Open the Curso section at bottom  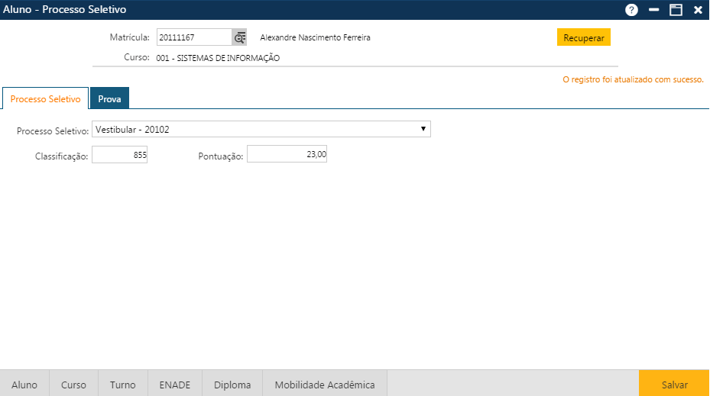point(73,385)
